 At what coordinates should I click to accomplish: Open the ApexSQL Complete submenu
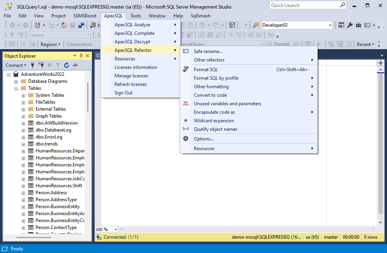click(140, 33)
